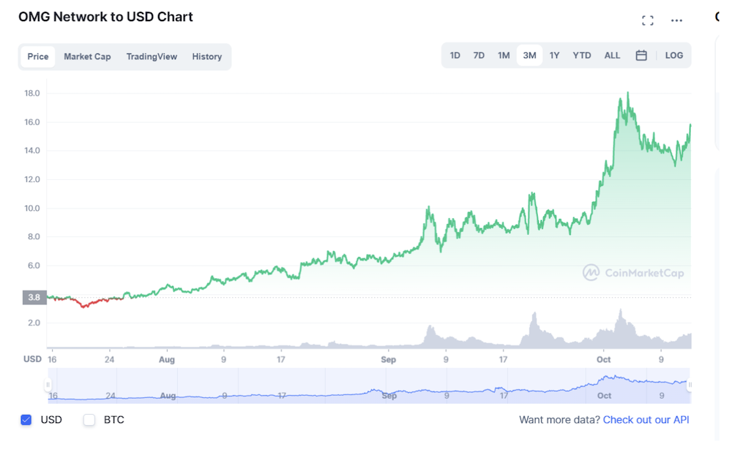Follow the Check out our API link
Screen dimensions: 732x458
[x=646, y=420]
